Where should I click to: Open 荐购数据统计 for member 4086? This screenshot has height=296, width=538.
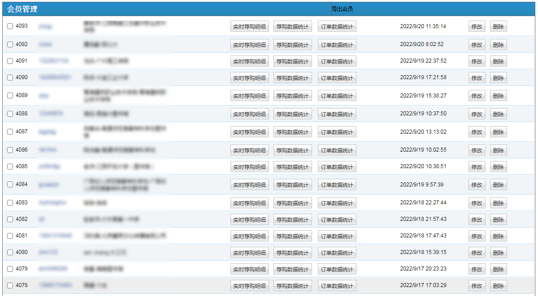click(292, 151)
